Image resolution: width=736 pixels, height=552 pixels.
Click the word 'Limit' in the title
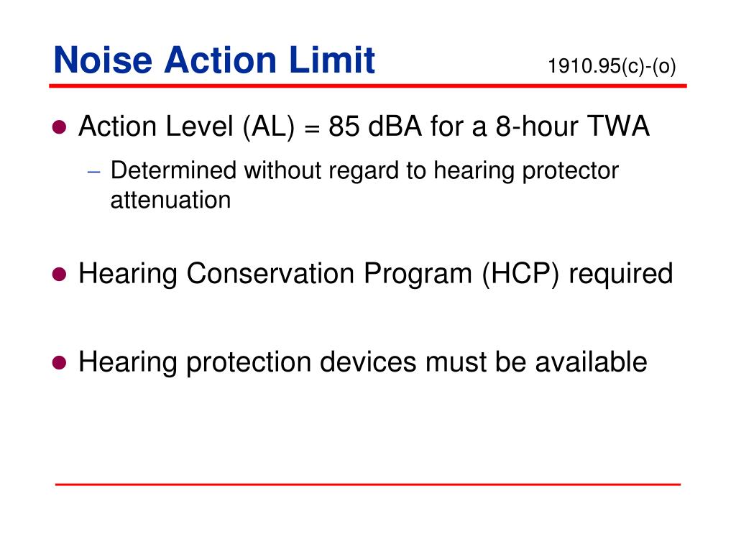pyautogui.click(x=332, y=60)
